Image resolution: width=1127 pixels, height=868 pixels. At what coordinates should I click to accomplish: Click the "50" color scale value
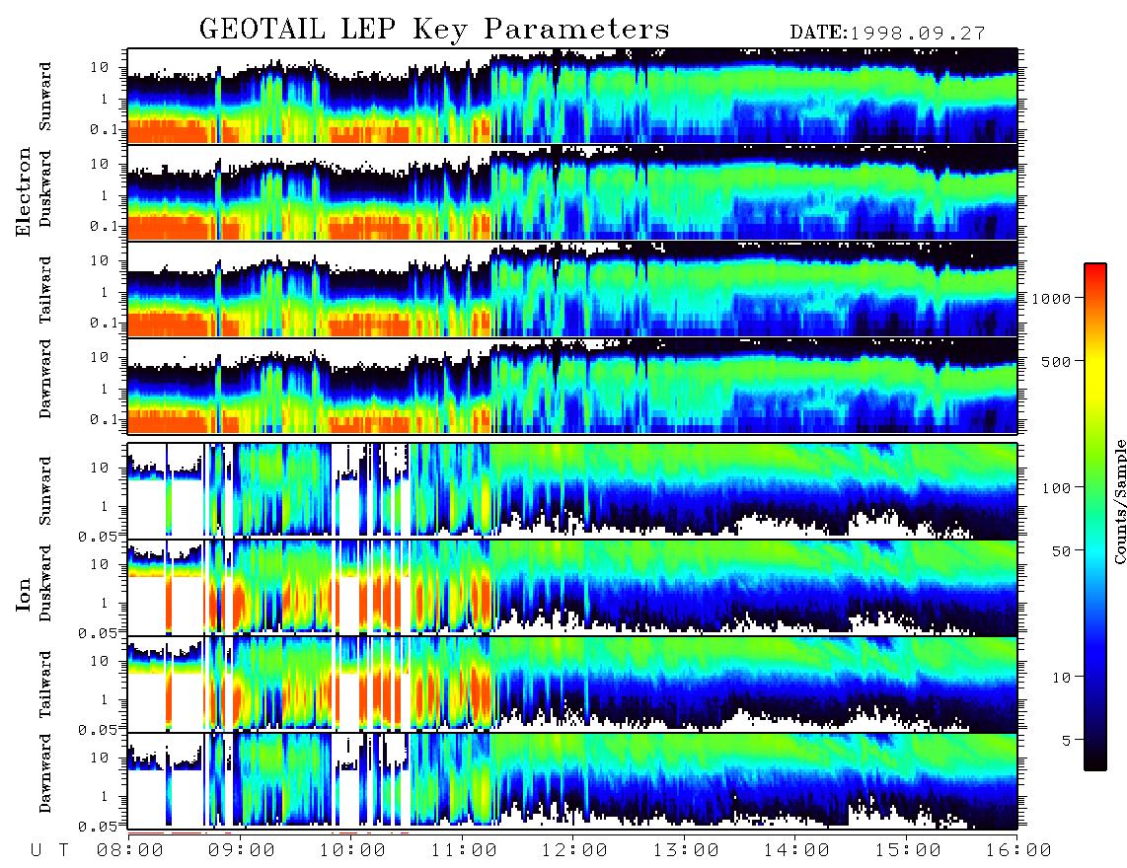pos(1061,551)
